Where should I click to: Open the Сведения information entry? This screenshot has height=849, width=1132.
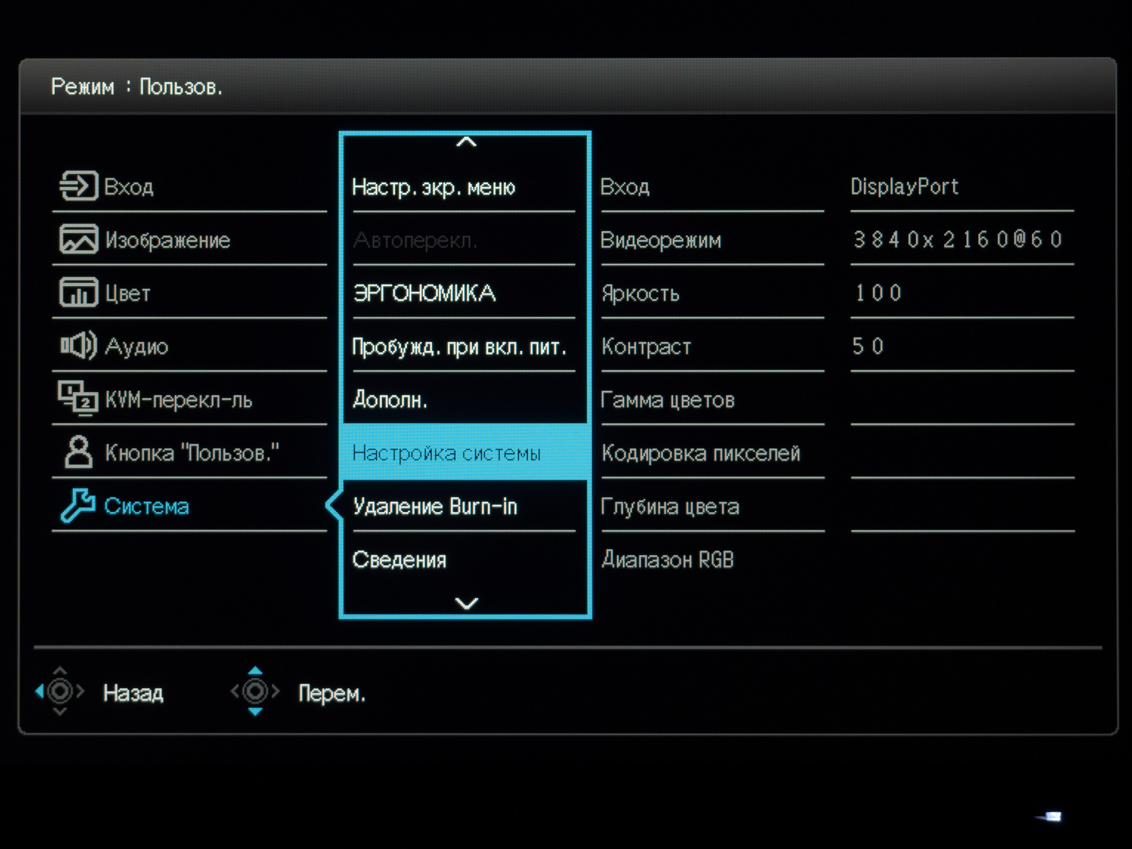point(399,559)
